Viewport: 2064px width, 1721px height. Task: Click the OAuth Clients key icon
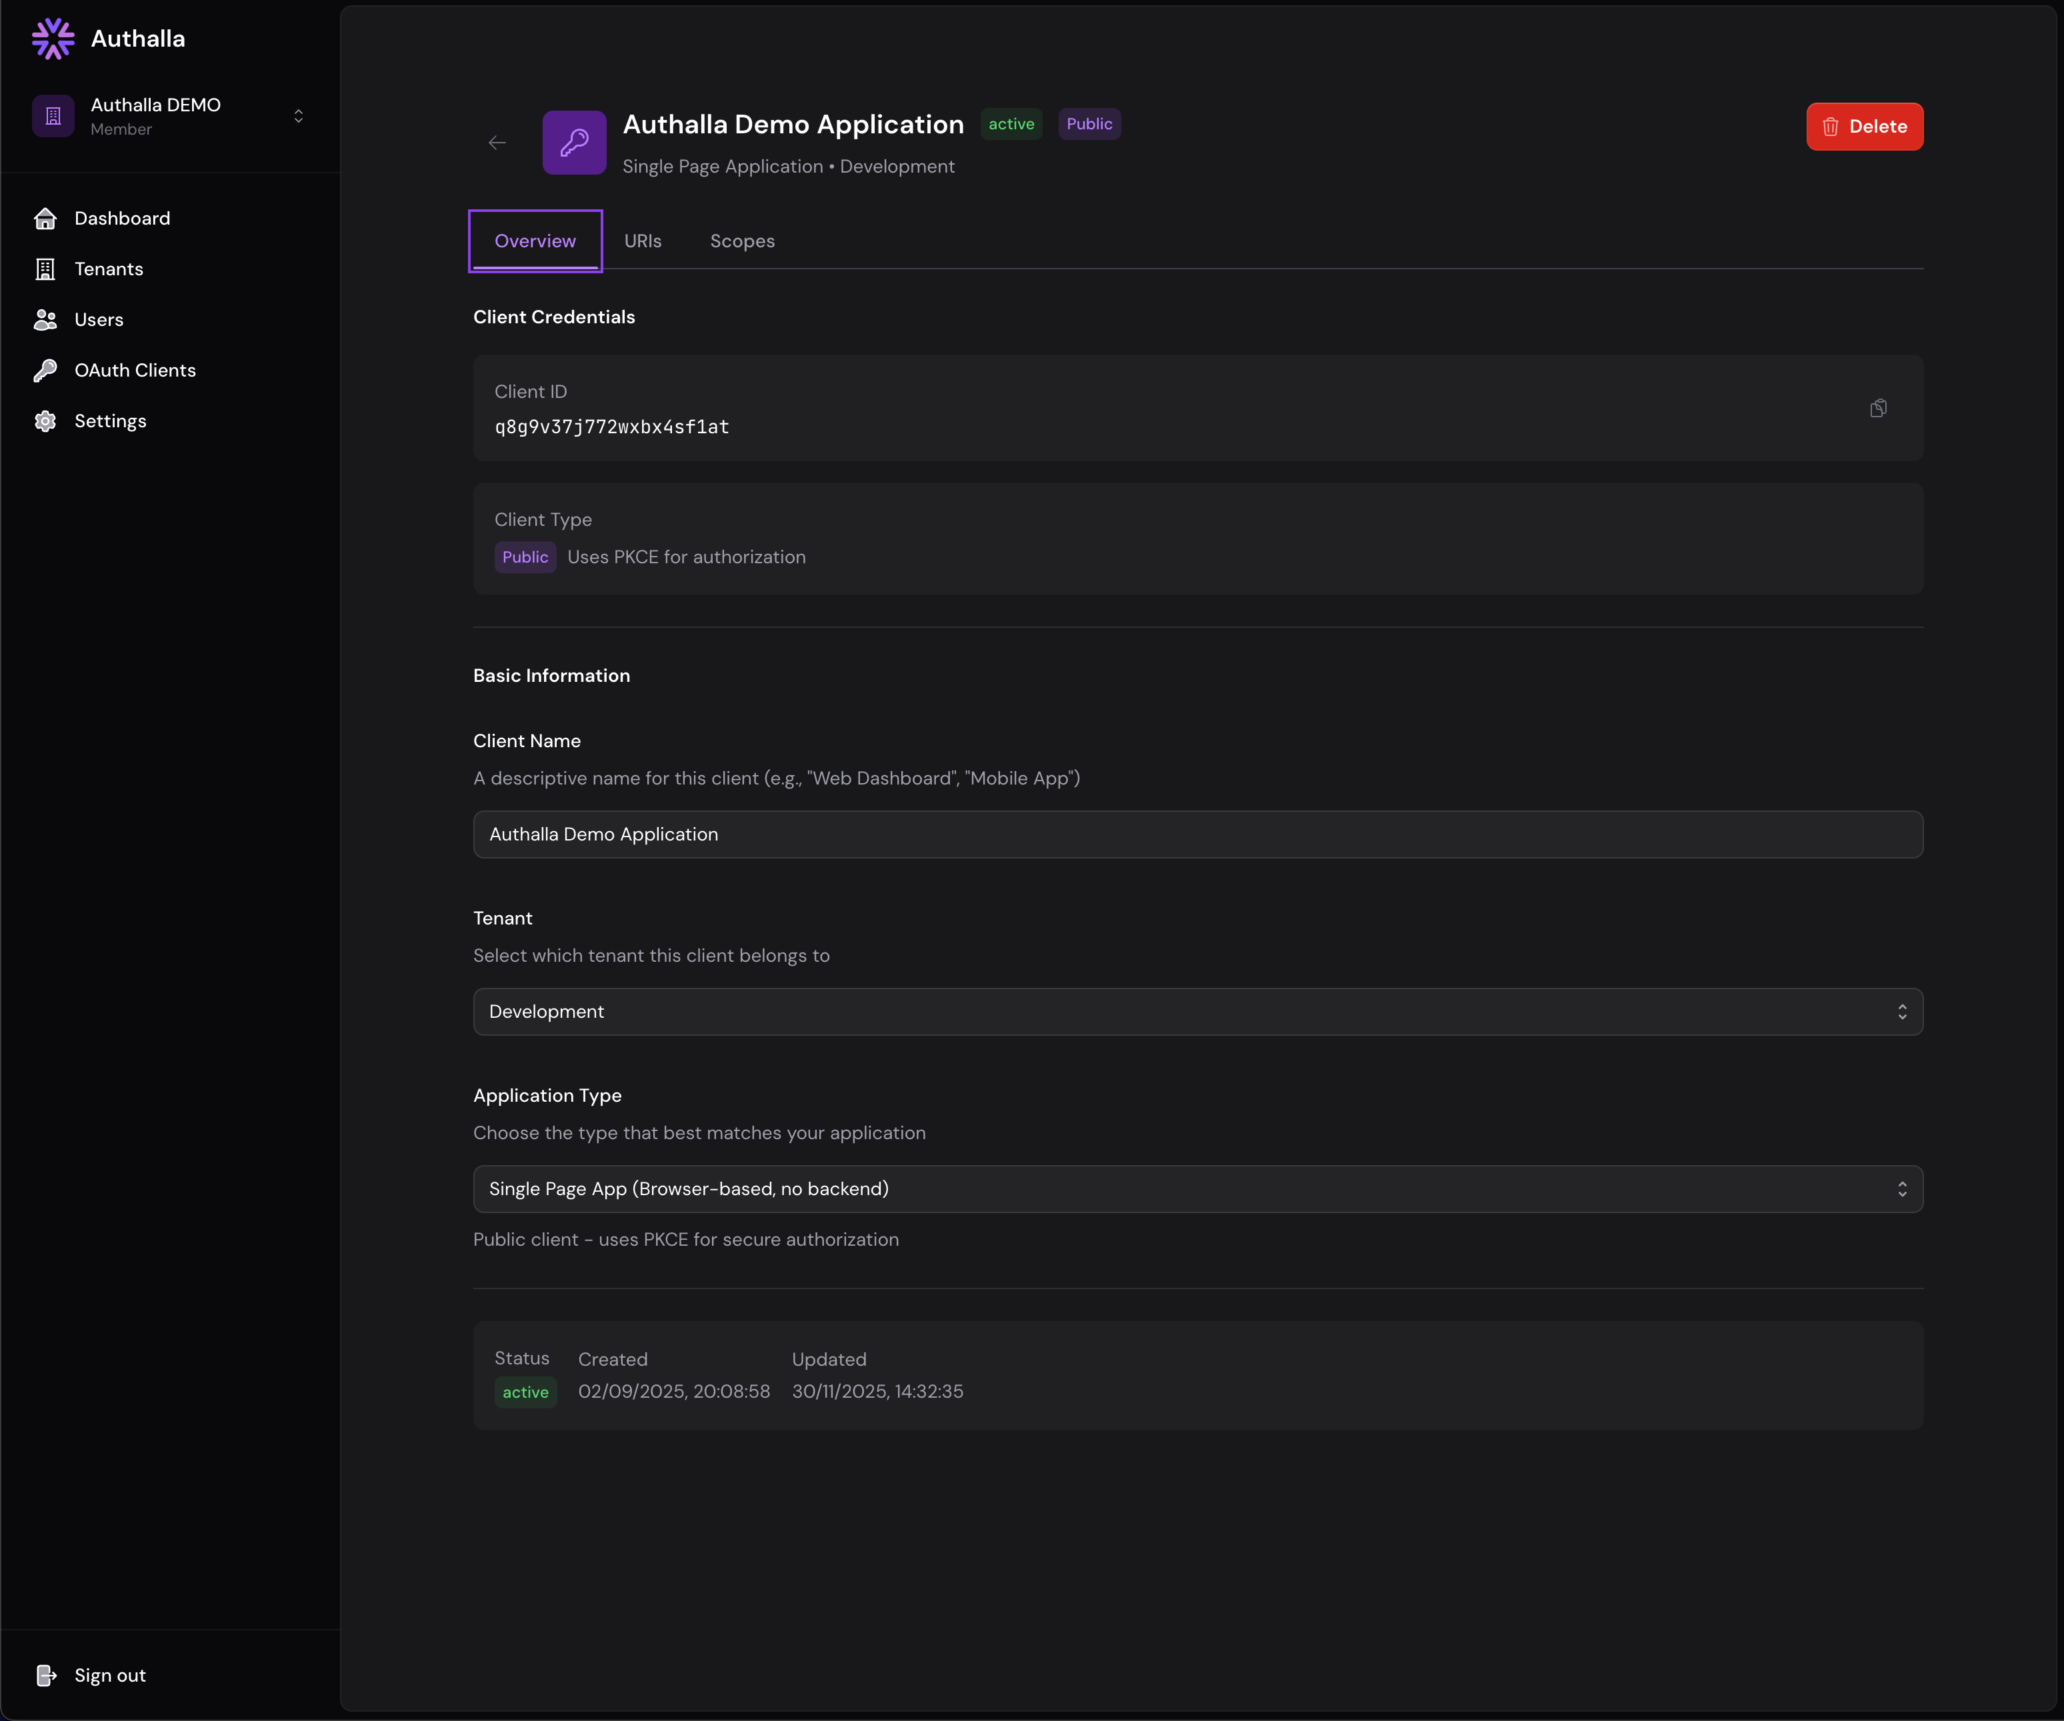(45, 371)
